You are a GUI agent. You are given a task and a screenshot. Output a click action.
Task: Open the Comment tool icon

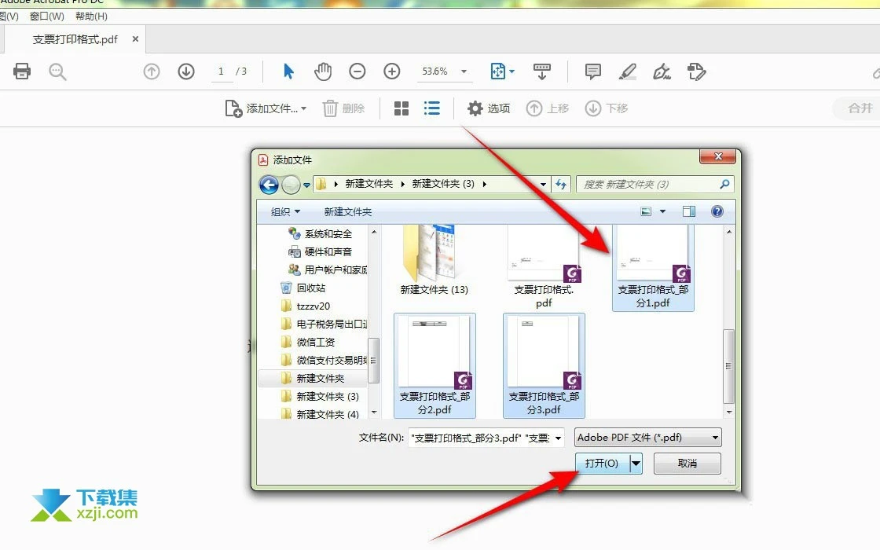coord(592,71)
